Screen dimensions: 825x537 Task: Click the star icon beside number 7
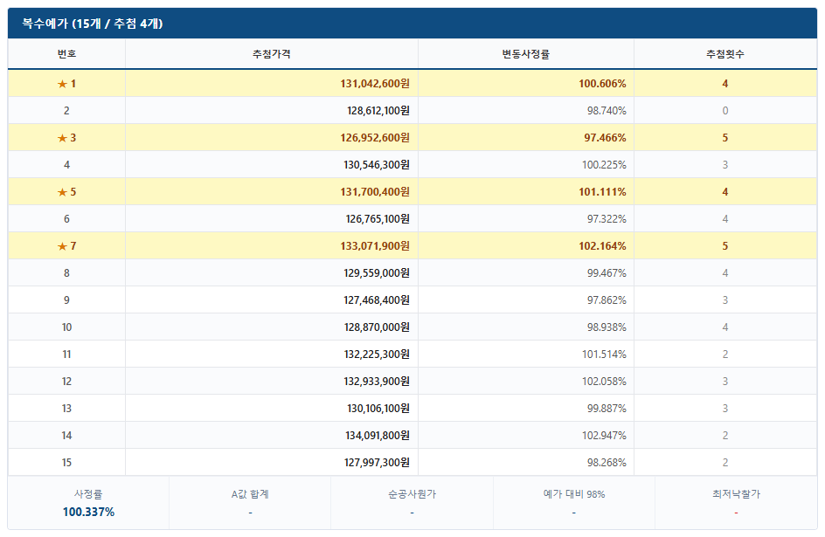[x=62, y=246]
